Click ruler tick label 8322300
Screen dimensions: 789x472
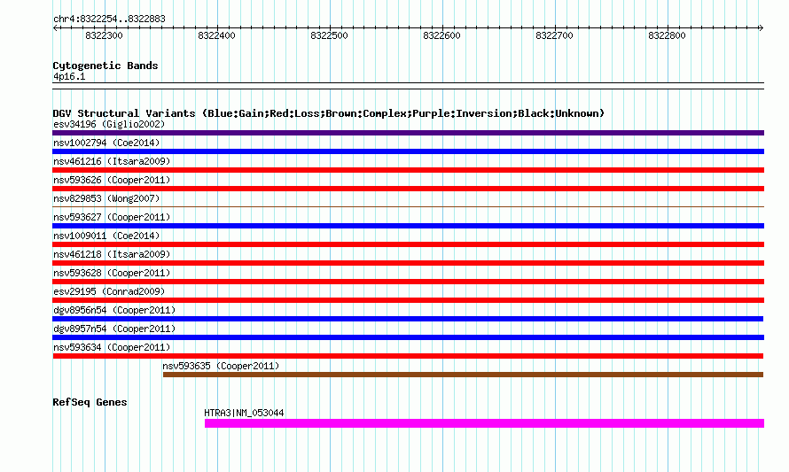[104, 35]
